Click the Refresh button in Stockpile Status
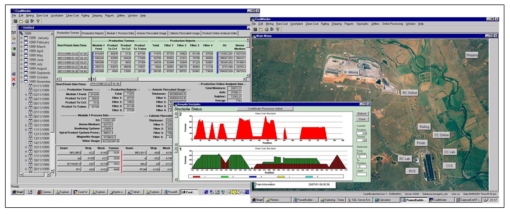The image size is (510, 214). point(362,114)
